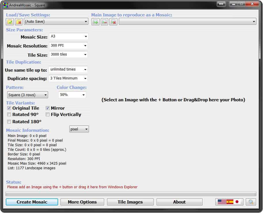Open Duplicate spacing '3 Tiles Minimum' dropdown
The image size is (263, 213).
click(68, 78)
